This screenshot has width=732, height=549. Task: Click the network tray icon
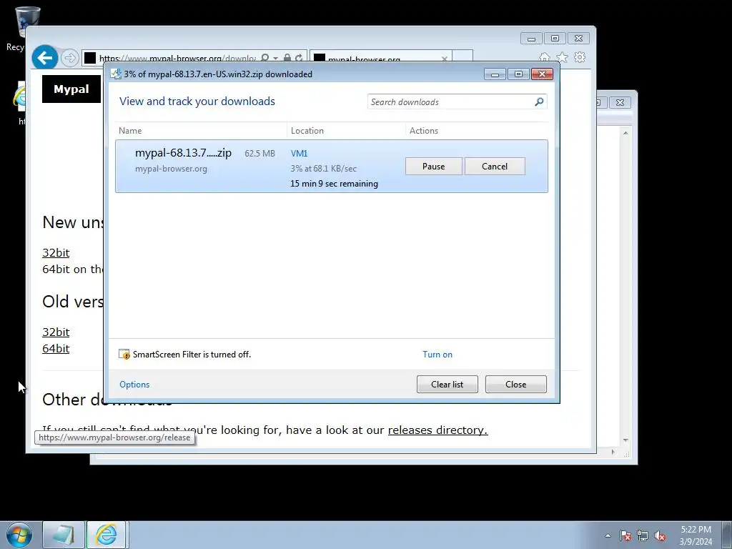pos(643,535)
